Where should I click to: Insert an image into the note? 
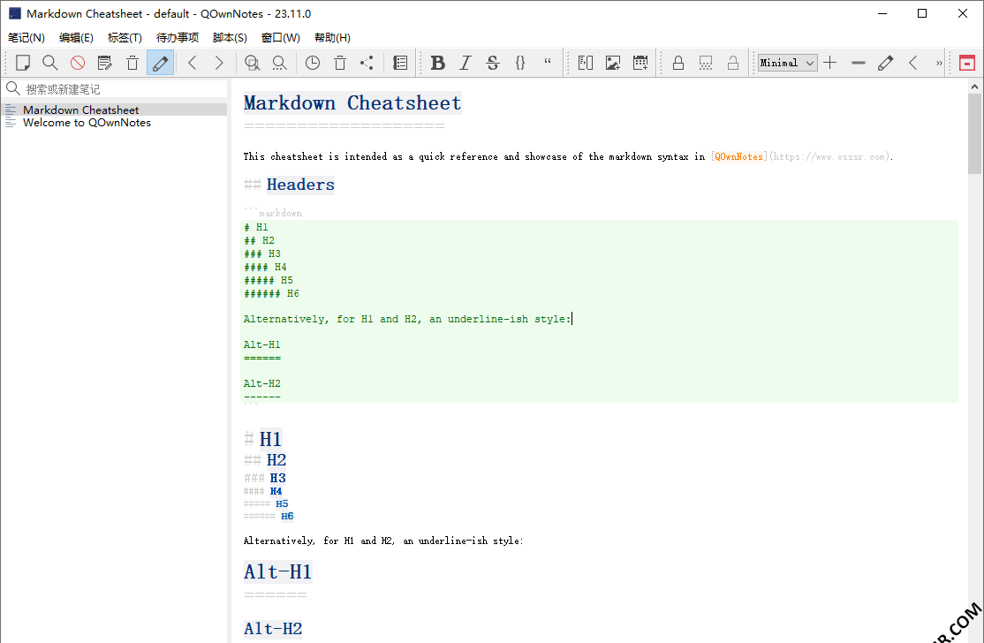(613, 63)
